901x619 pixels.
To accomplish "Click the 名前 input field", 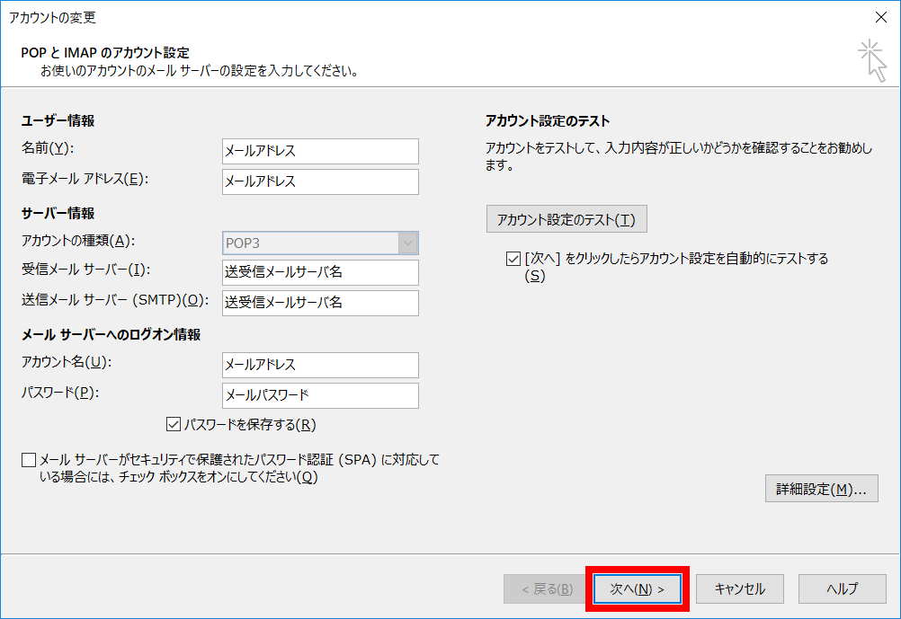I will (320, 151).
